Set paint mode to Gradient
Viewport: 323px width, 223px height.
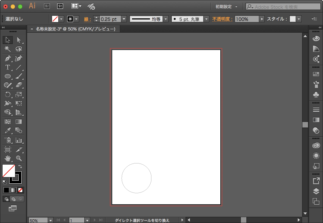14,190
